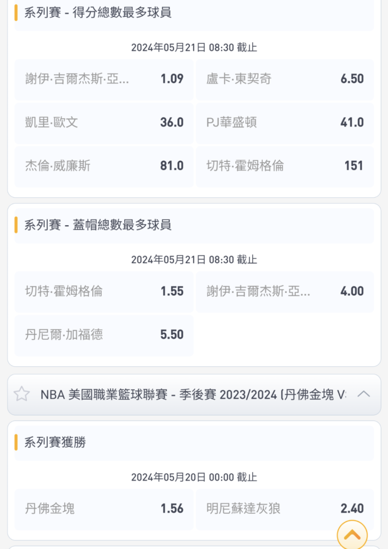
Task: Open the 系列賽獲勝 market header
Action: pos(194,443)
